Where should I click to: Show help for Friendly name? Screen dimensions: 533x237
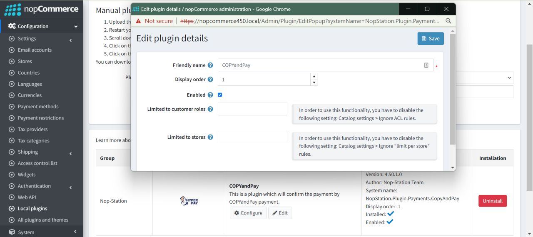point(210,65)
